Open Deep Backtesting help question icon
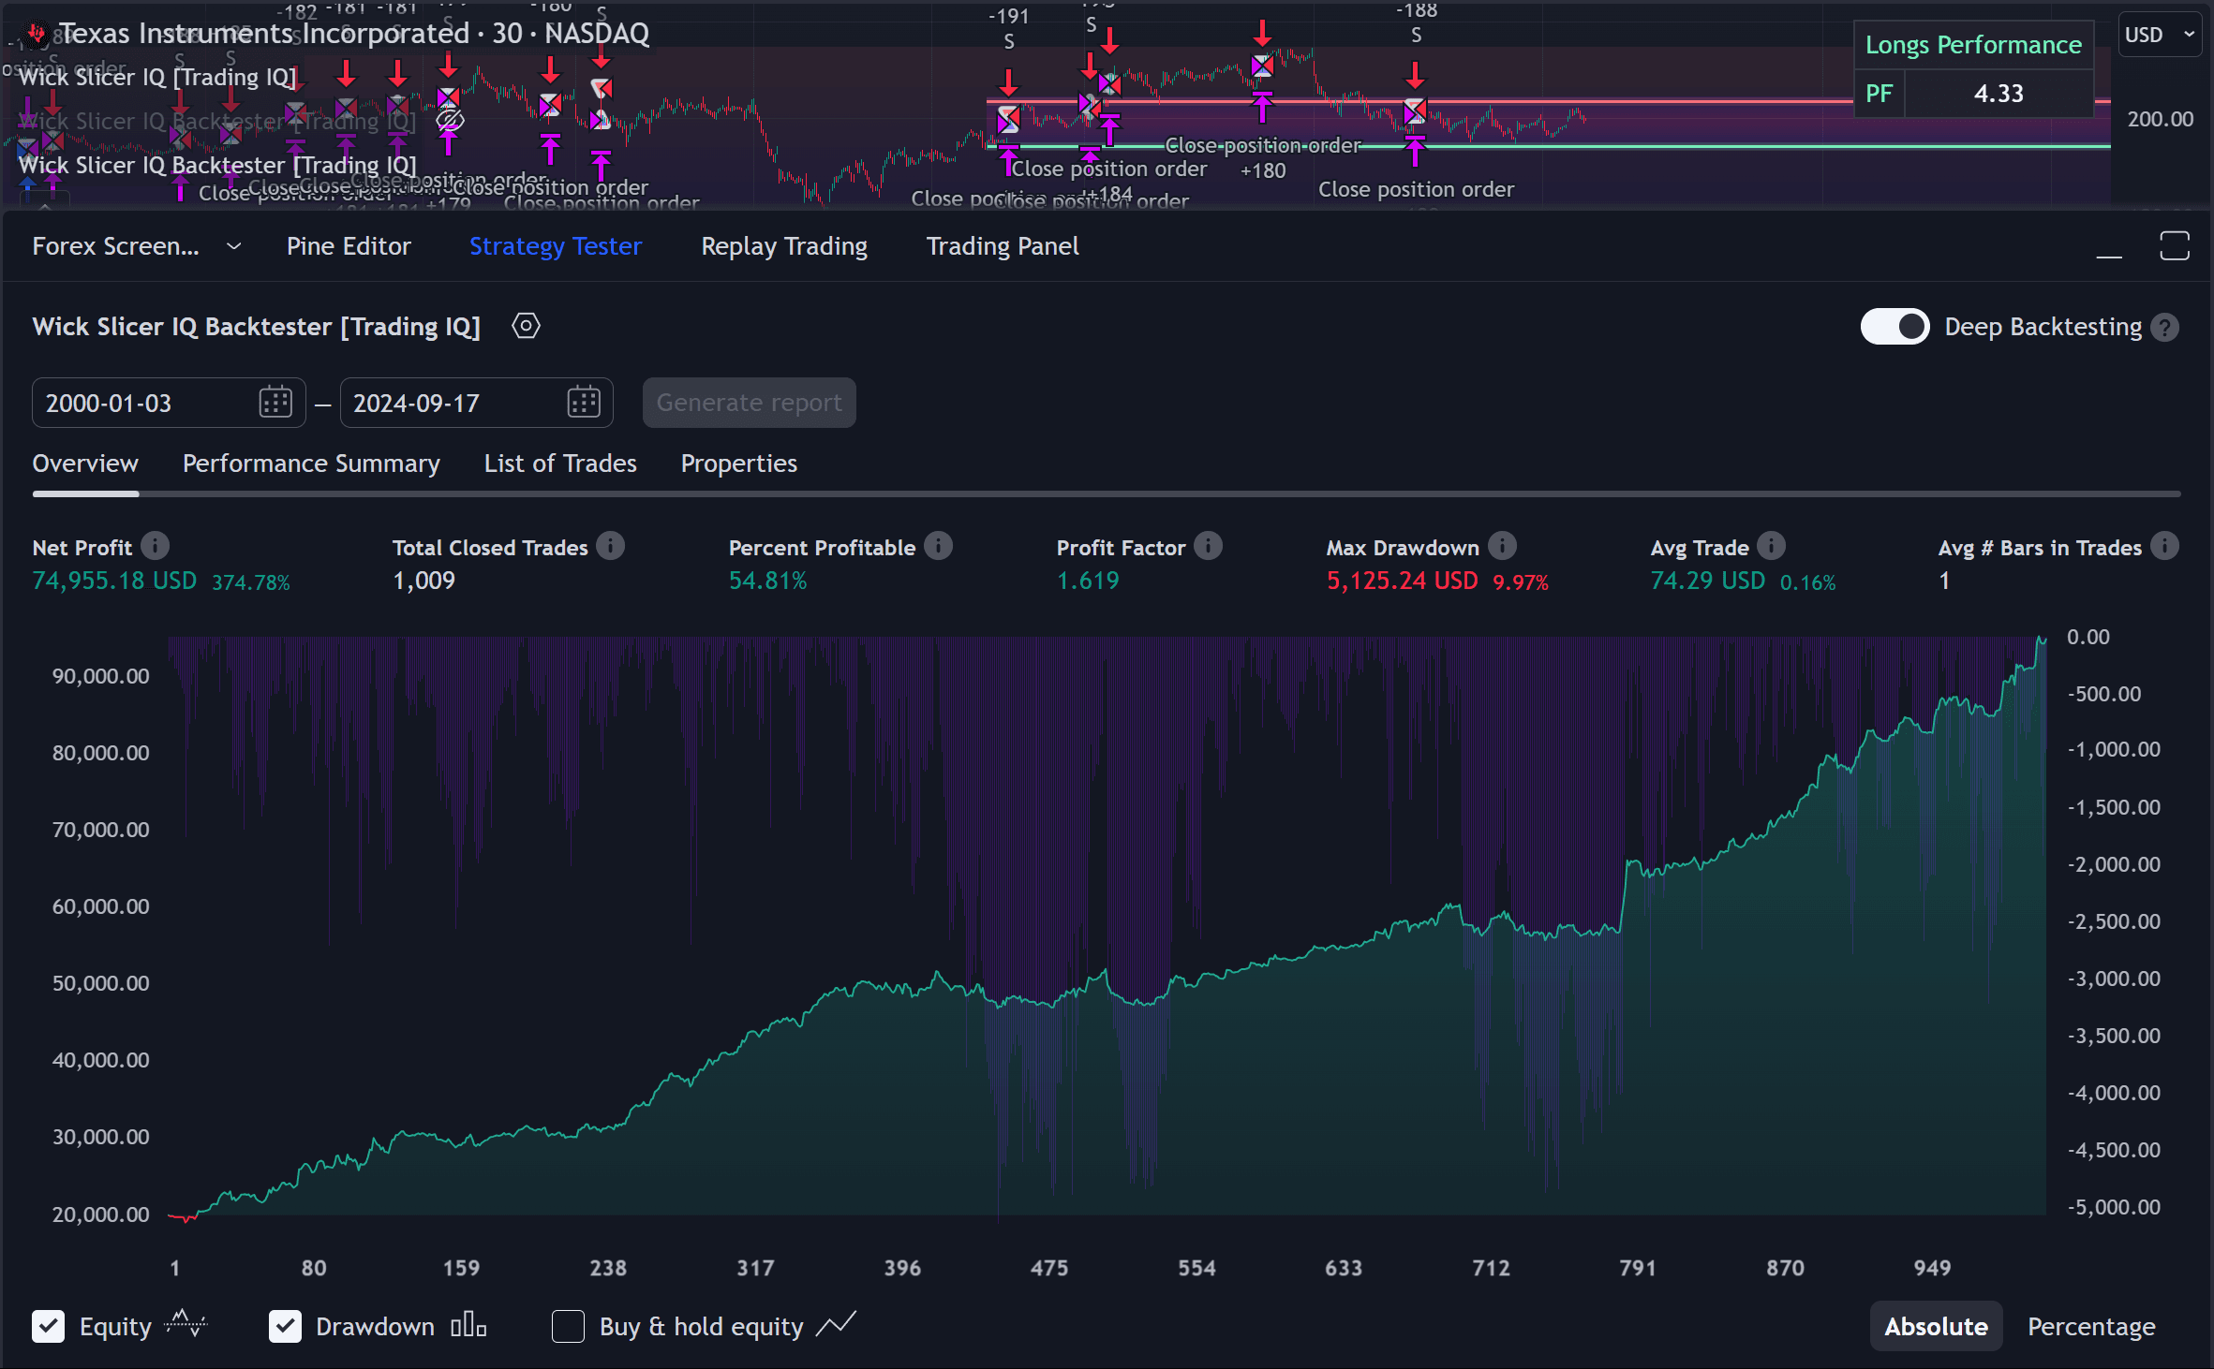This screenshot has height=1369, width=2214. [2164, 328]
